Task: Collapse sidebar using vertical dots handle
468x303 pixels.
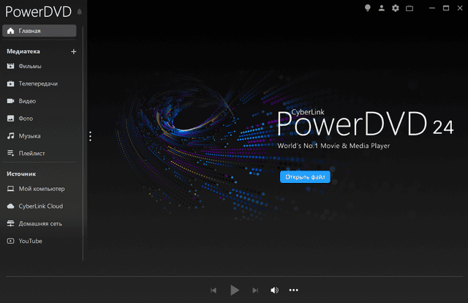Action: pos(90,136)
